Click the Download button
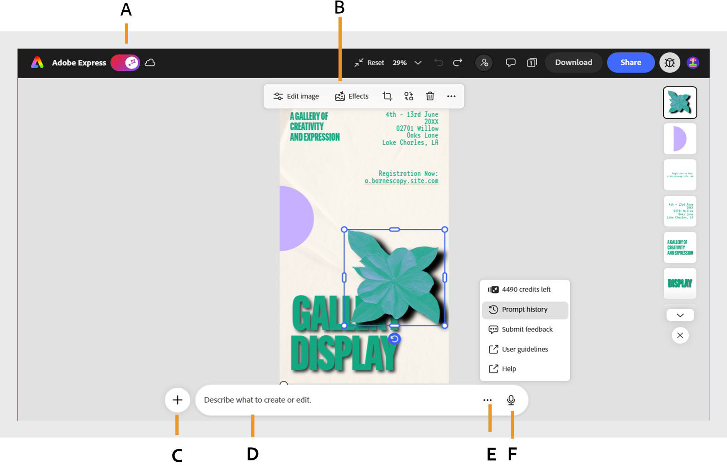Screen dimensions: 727x469 [573, 63]
